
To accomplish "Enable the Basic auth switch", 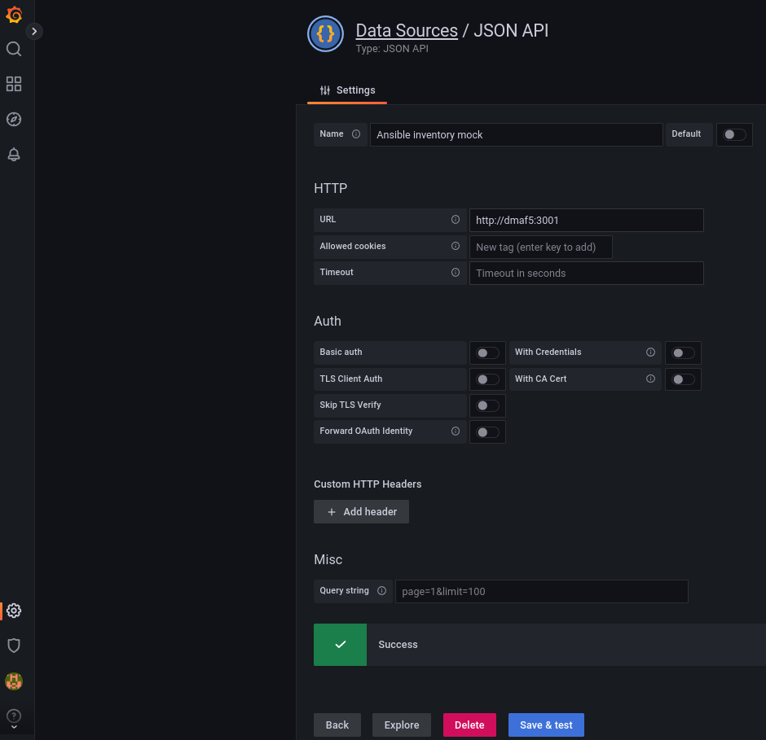I will 487,352.
